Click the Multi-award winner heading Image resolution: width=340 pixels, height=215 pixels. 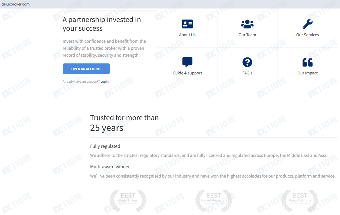tap(110, 167)
